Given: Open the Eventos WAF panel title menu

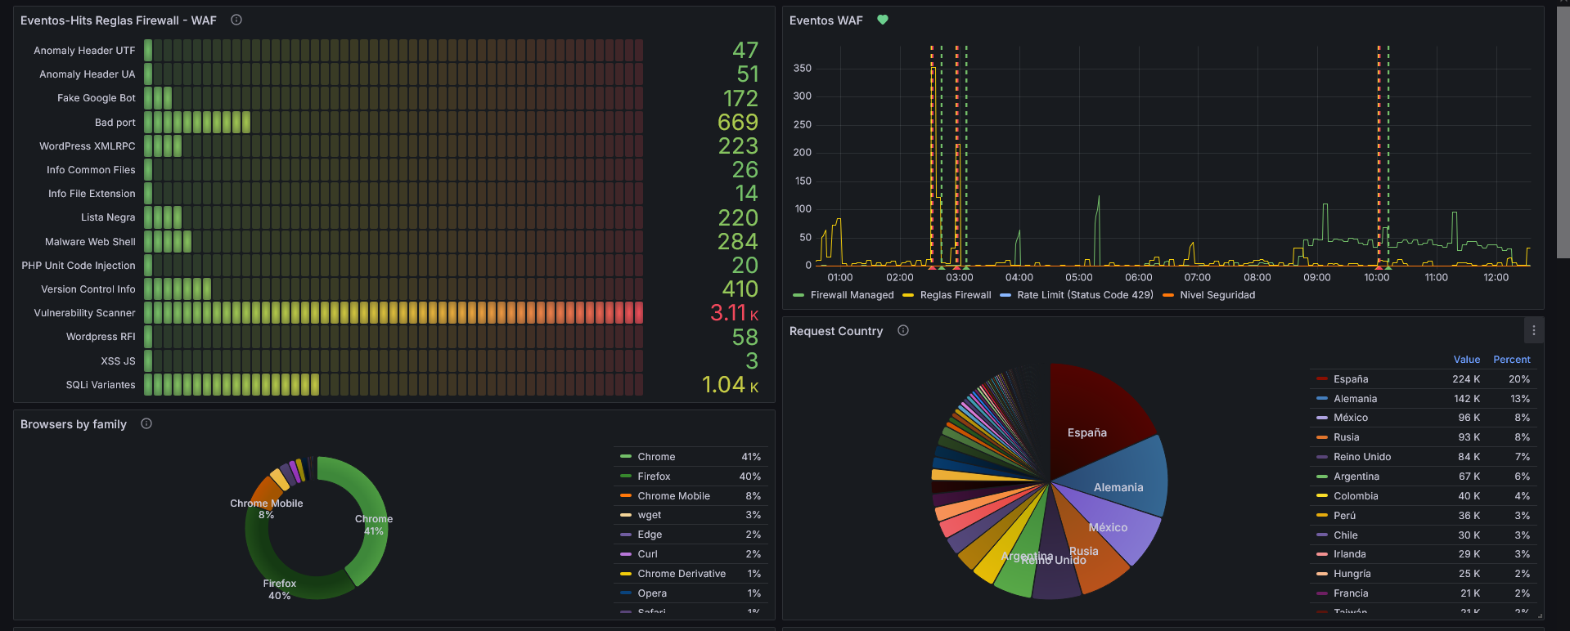Looking at the screenshot, I should pyautogui.click(x=826, y=20).
